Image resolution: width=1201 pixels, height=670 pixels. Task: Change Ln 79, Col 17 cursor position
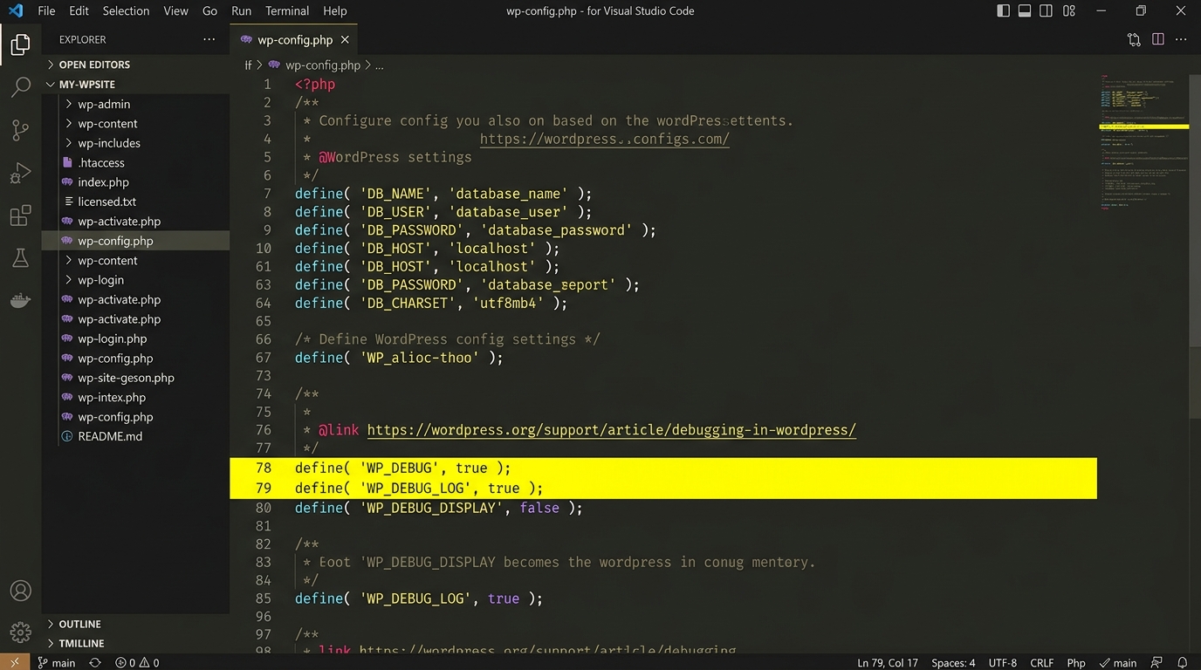888,662
